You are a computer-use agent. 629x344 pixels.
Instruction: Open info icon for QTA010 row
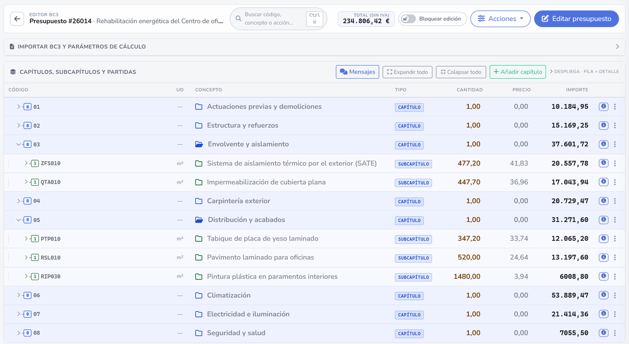coord(603,182)
